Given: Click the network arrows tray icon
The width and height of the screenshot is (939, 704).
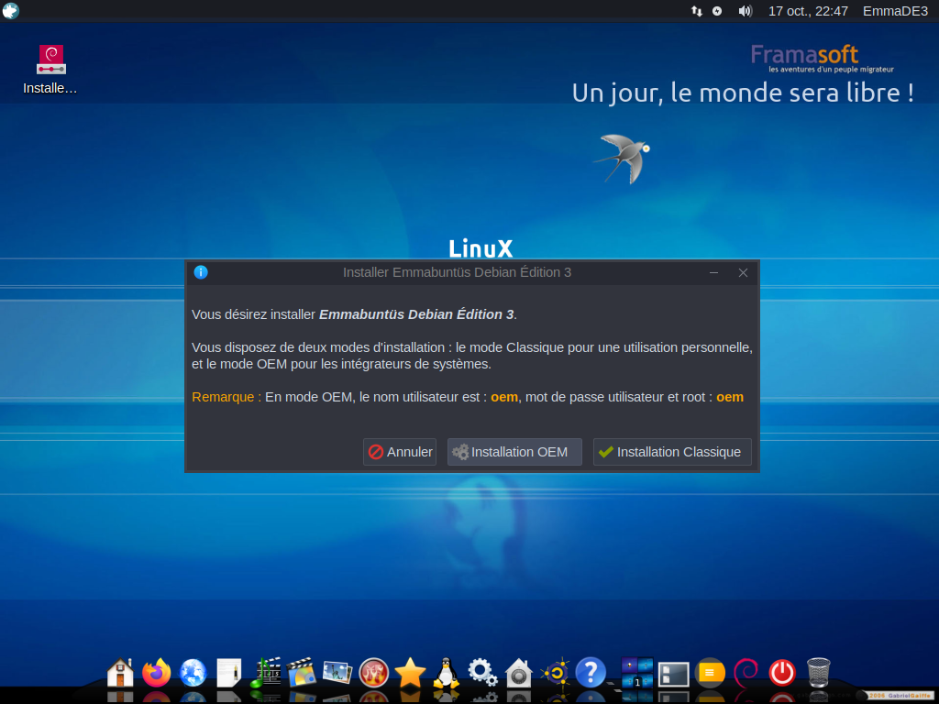Looking at the screenshot, I should point(697,11).
